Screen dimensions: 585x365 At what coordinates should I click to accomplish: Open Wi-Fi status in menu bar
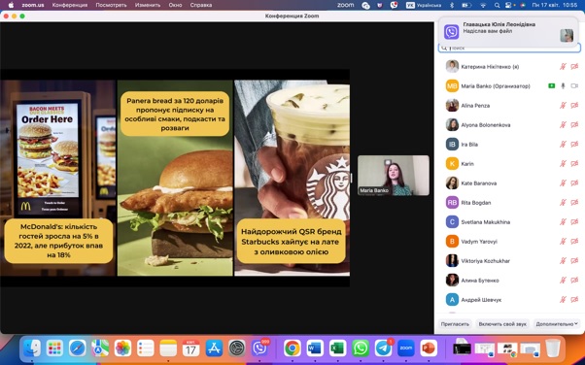click(x=483, y=5)
